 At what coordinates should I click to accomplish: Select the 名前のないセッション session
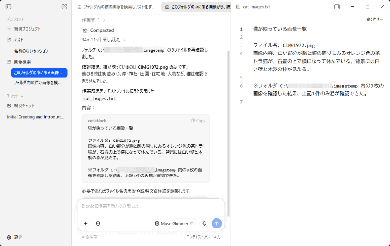(31, 51)
